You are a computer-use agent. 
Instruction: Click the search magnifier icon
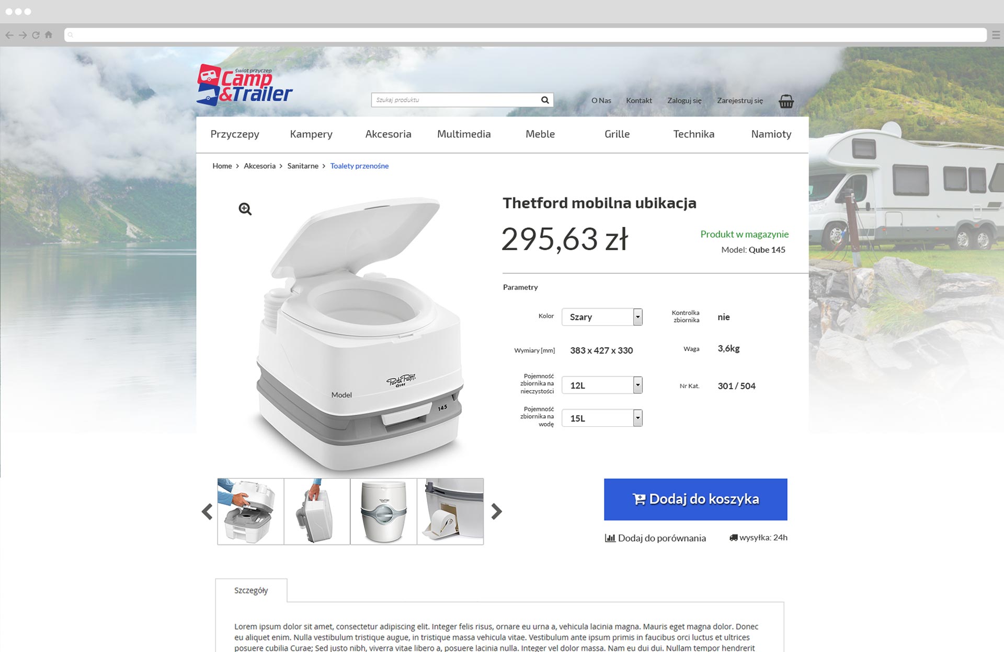tap(545, 100)
